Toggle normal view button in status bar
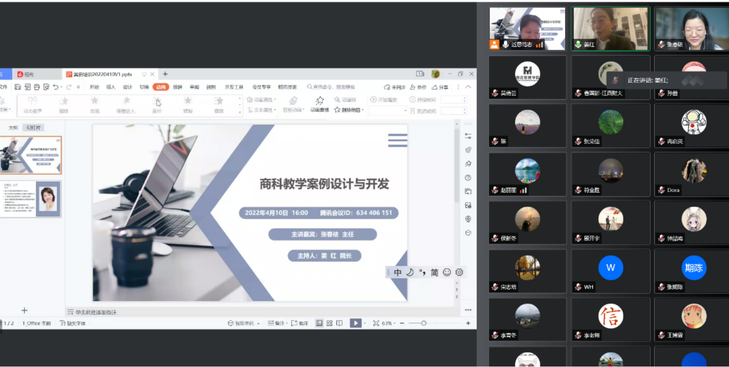 coord(319,323)
